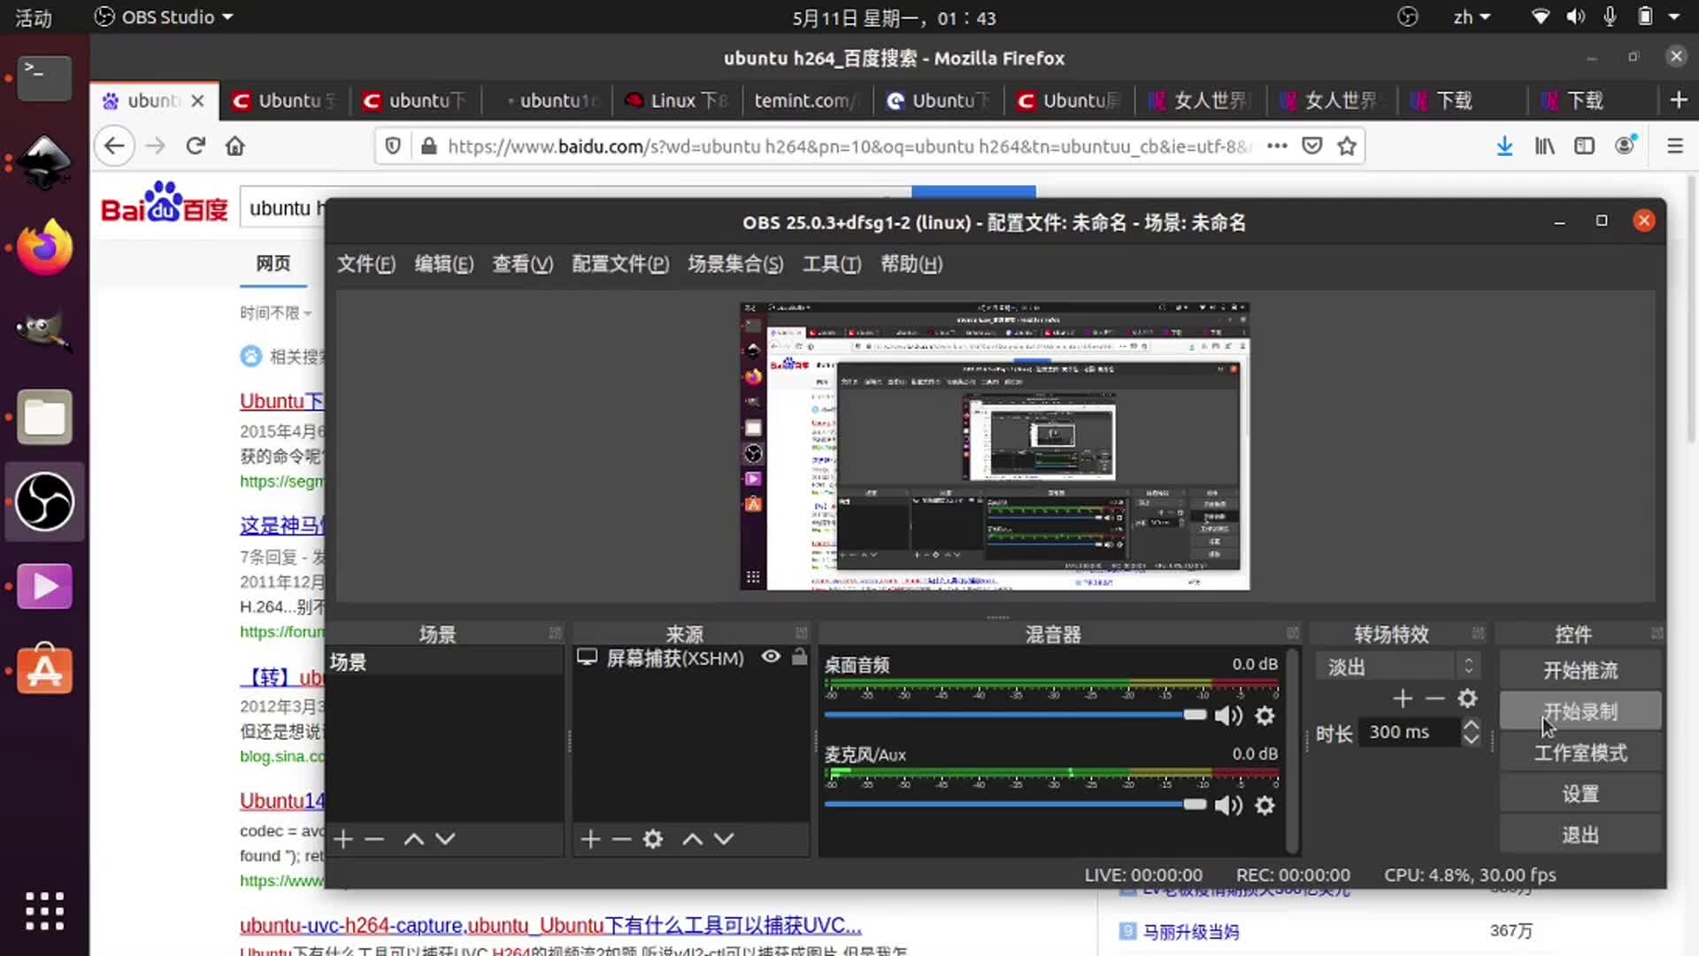Move source down in list
Screen dimensions: 1699x956
(x=724, y=838)
